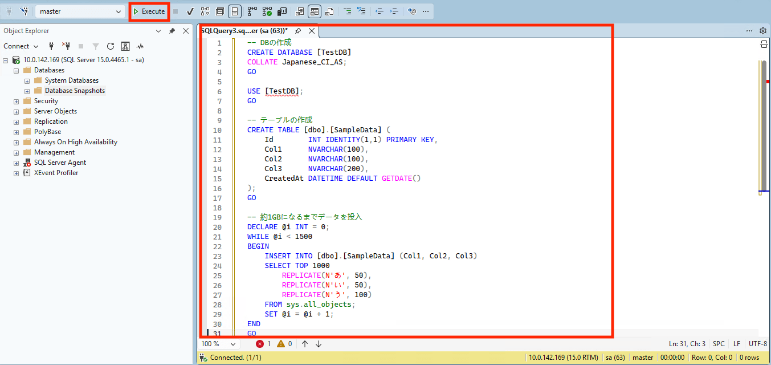Open the Query Options dialog icon
The width and height of the screenshot is (771, 365).
[x=220, y=11]
